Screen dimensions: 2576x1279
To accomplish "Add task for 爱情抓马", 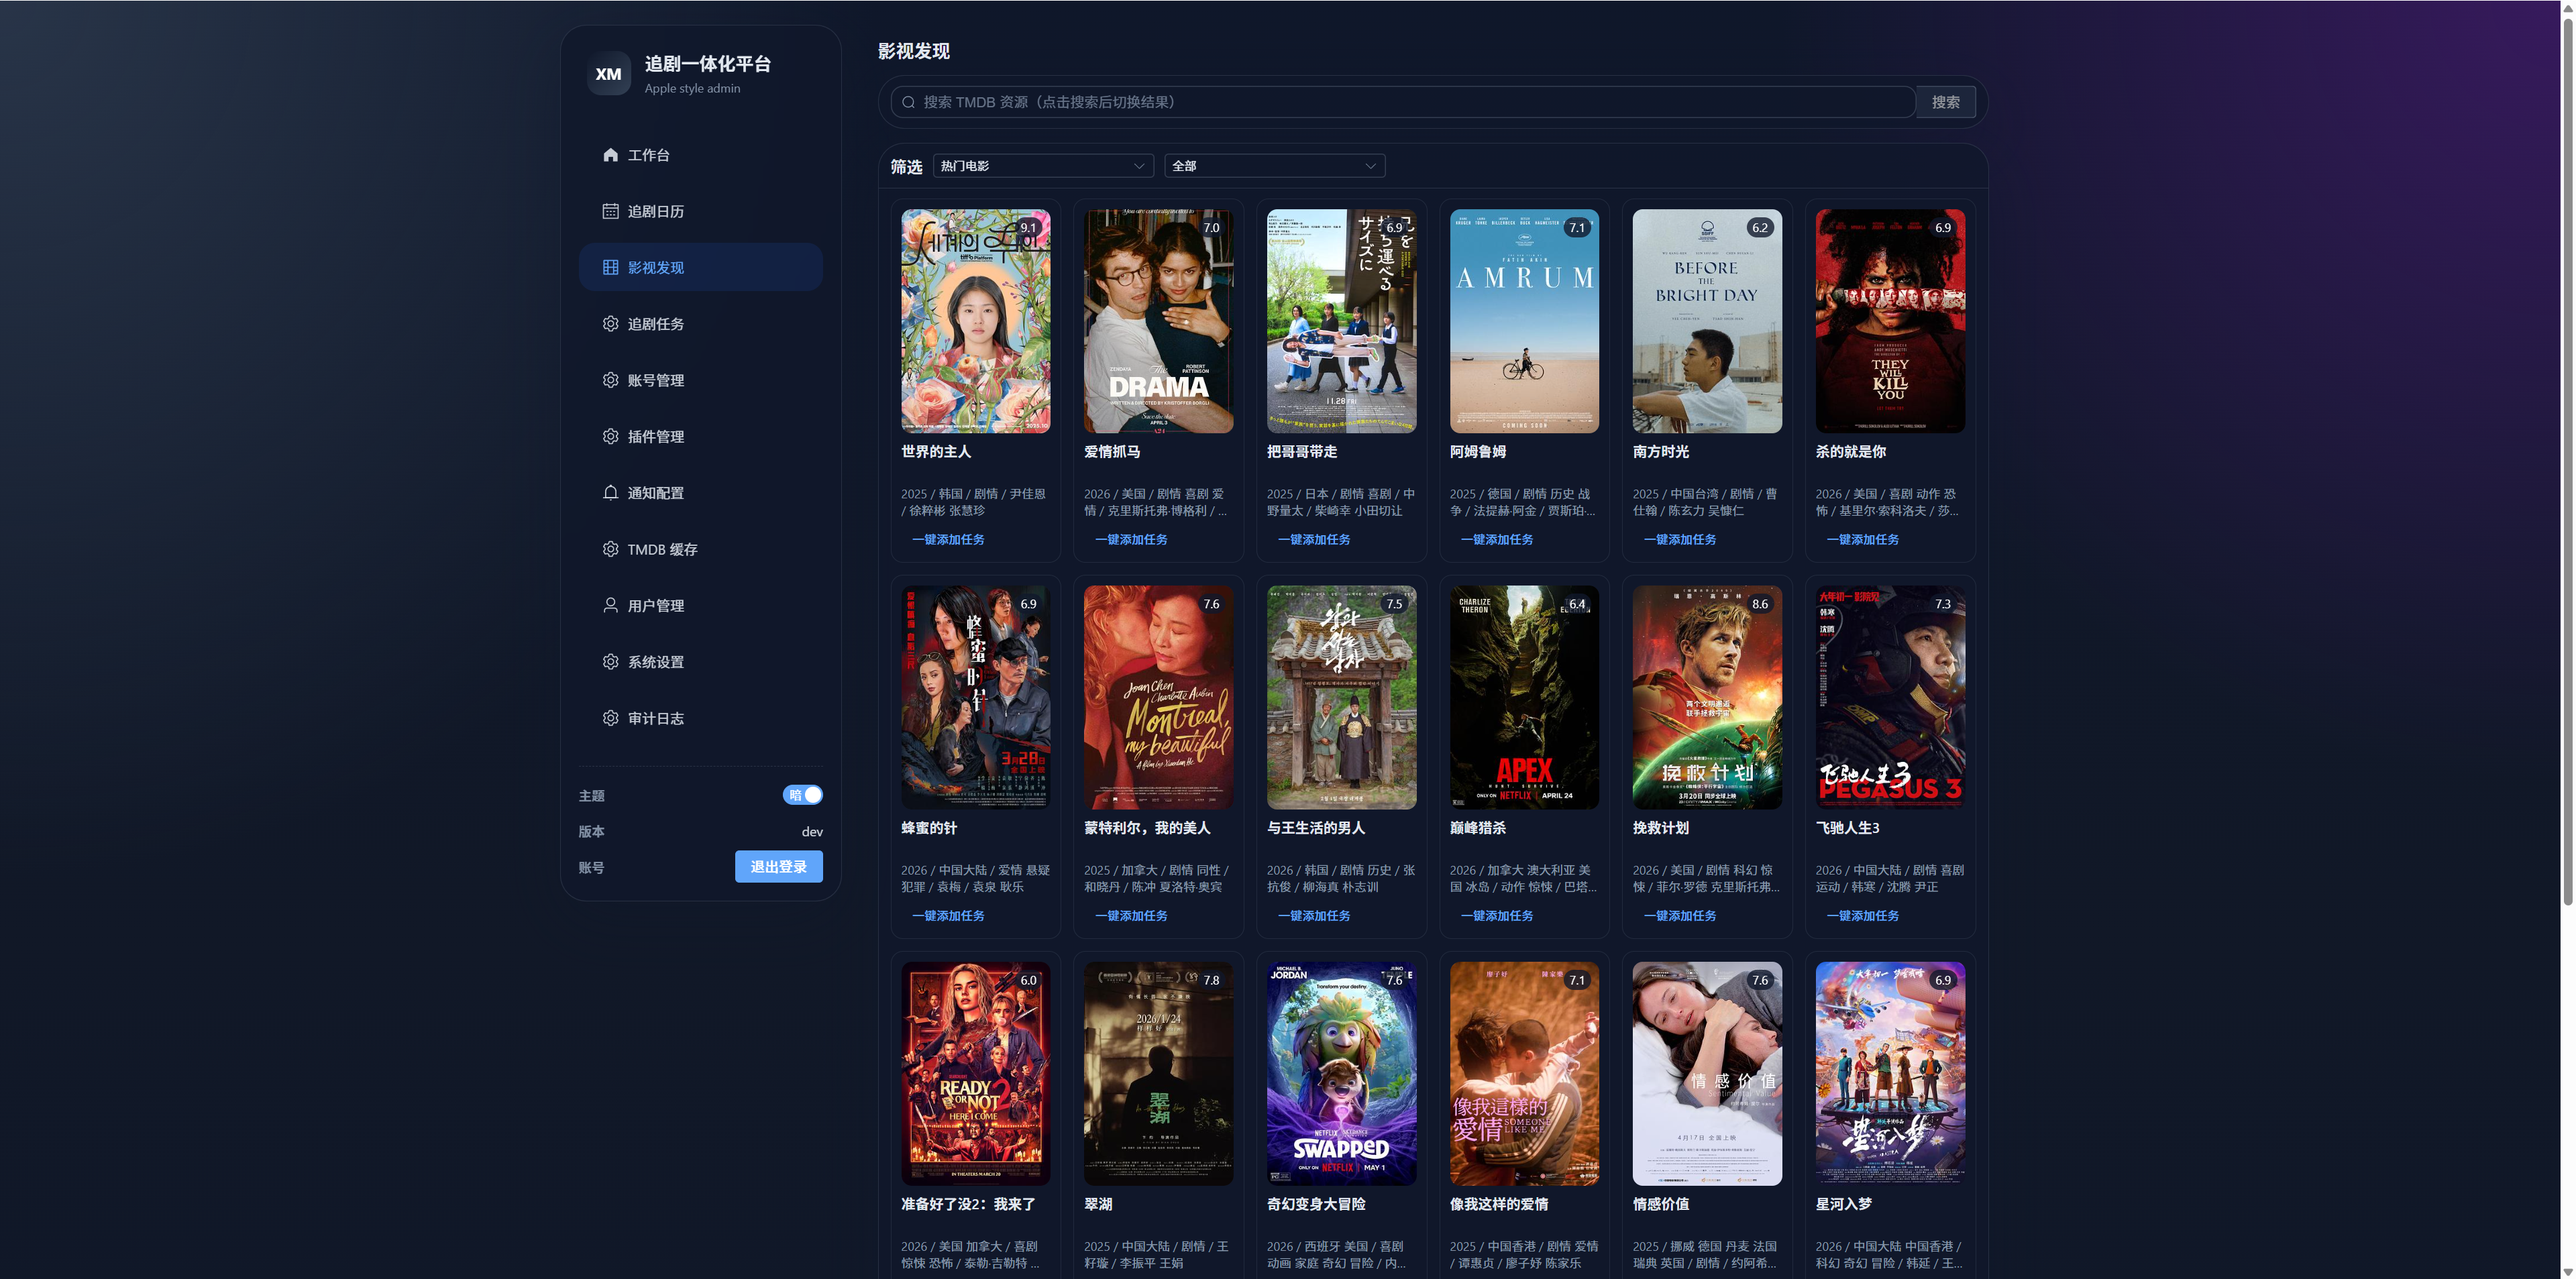I will coord(1130,540).
